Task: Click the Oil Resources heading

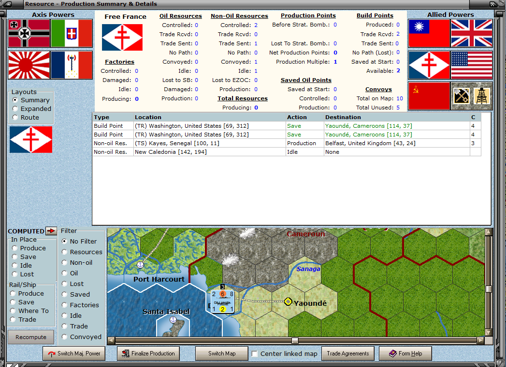Action: (x=180, y=16)
